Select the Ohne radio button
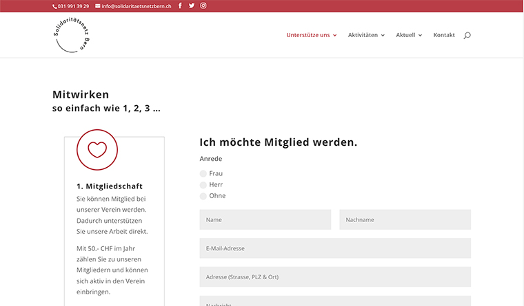 pos(203,196)
